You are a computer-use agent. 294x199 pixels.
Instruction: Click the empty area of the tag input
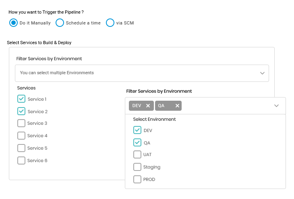(226, 106)
